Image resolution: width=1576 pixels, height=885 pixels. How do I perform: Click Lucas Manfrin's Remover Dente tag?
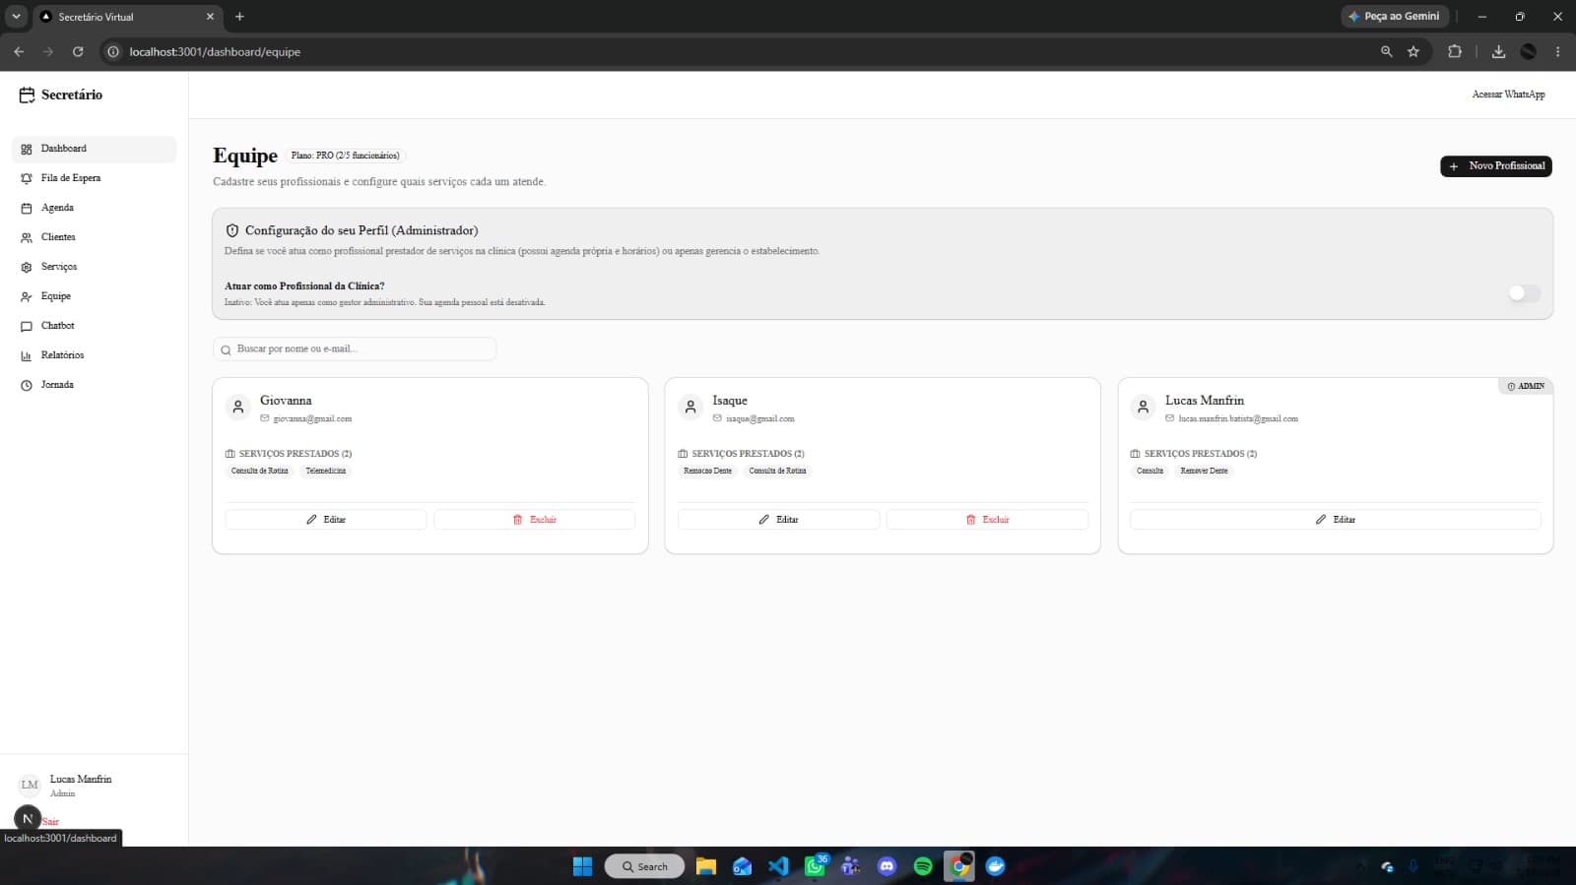pyautogui.click(x=1204, y=472)
